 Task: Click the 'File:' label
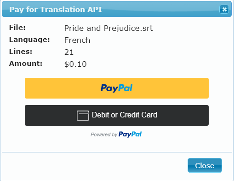click(x=17, y=28)
